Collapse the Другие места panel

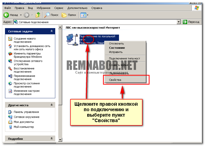pyautogui.click(x=51, y=105)
